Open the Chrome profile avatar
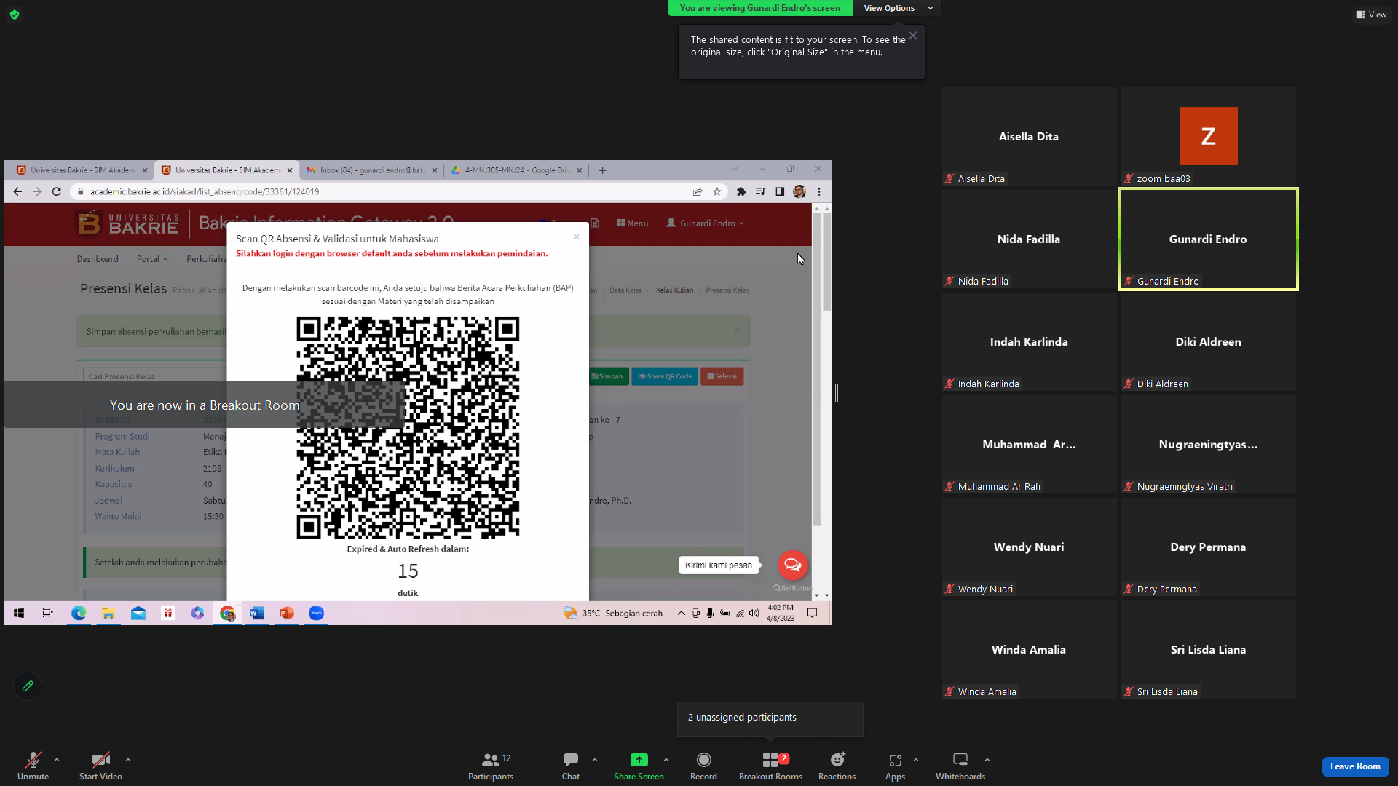 click(799, 191)
